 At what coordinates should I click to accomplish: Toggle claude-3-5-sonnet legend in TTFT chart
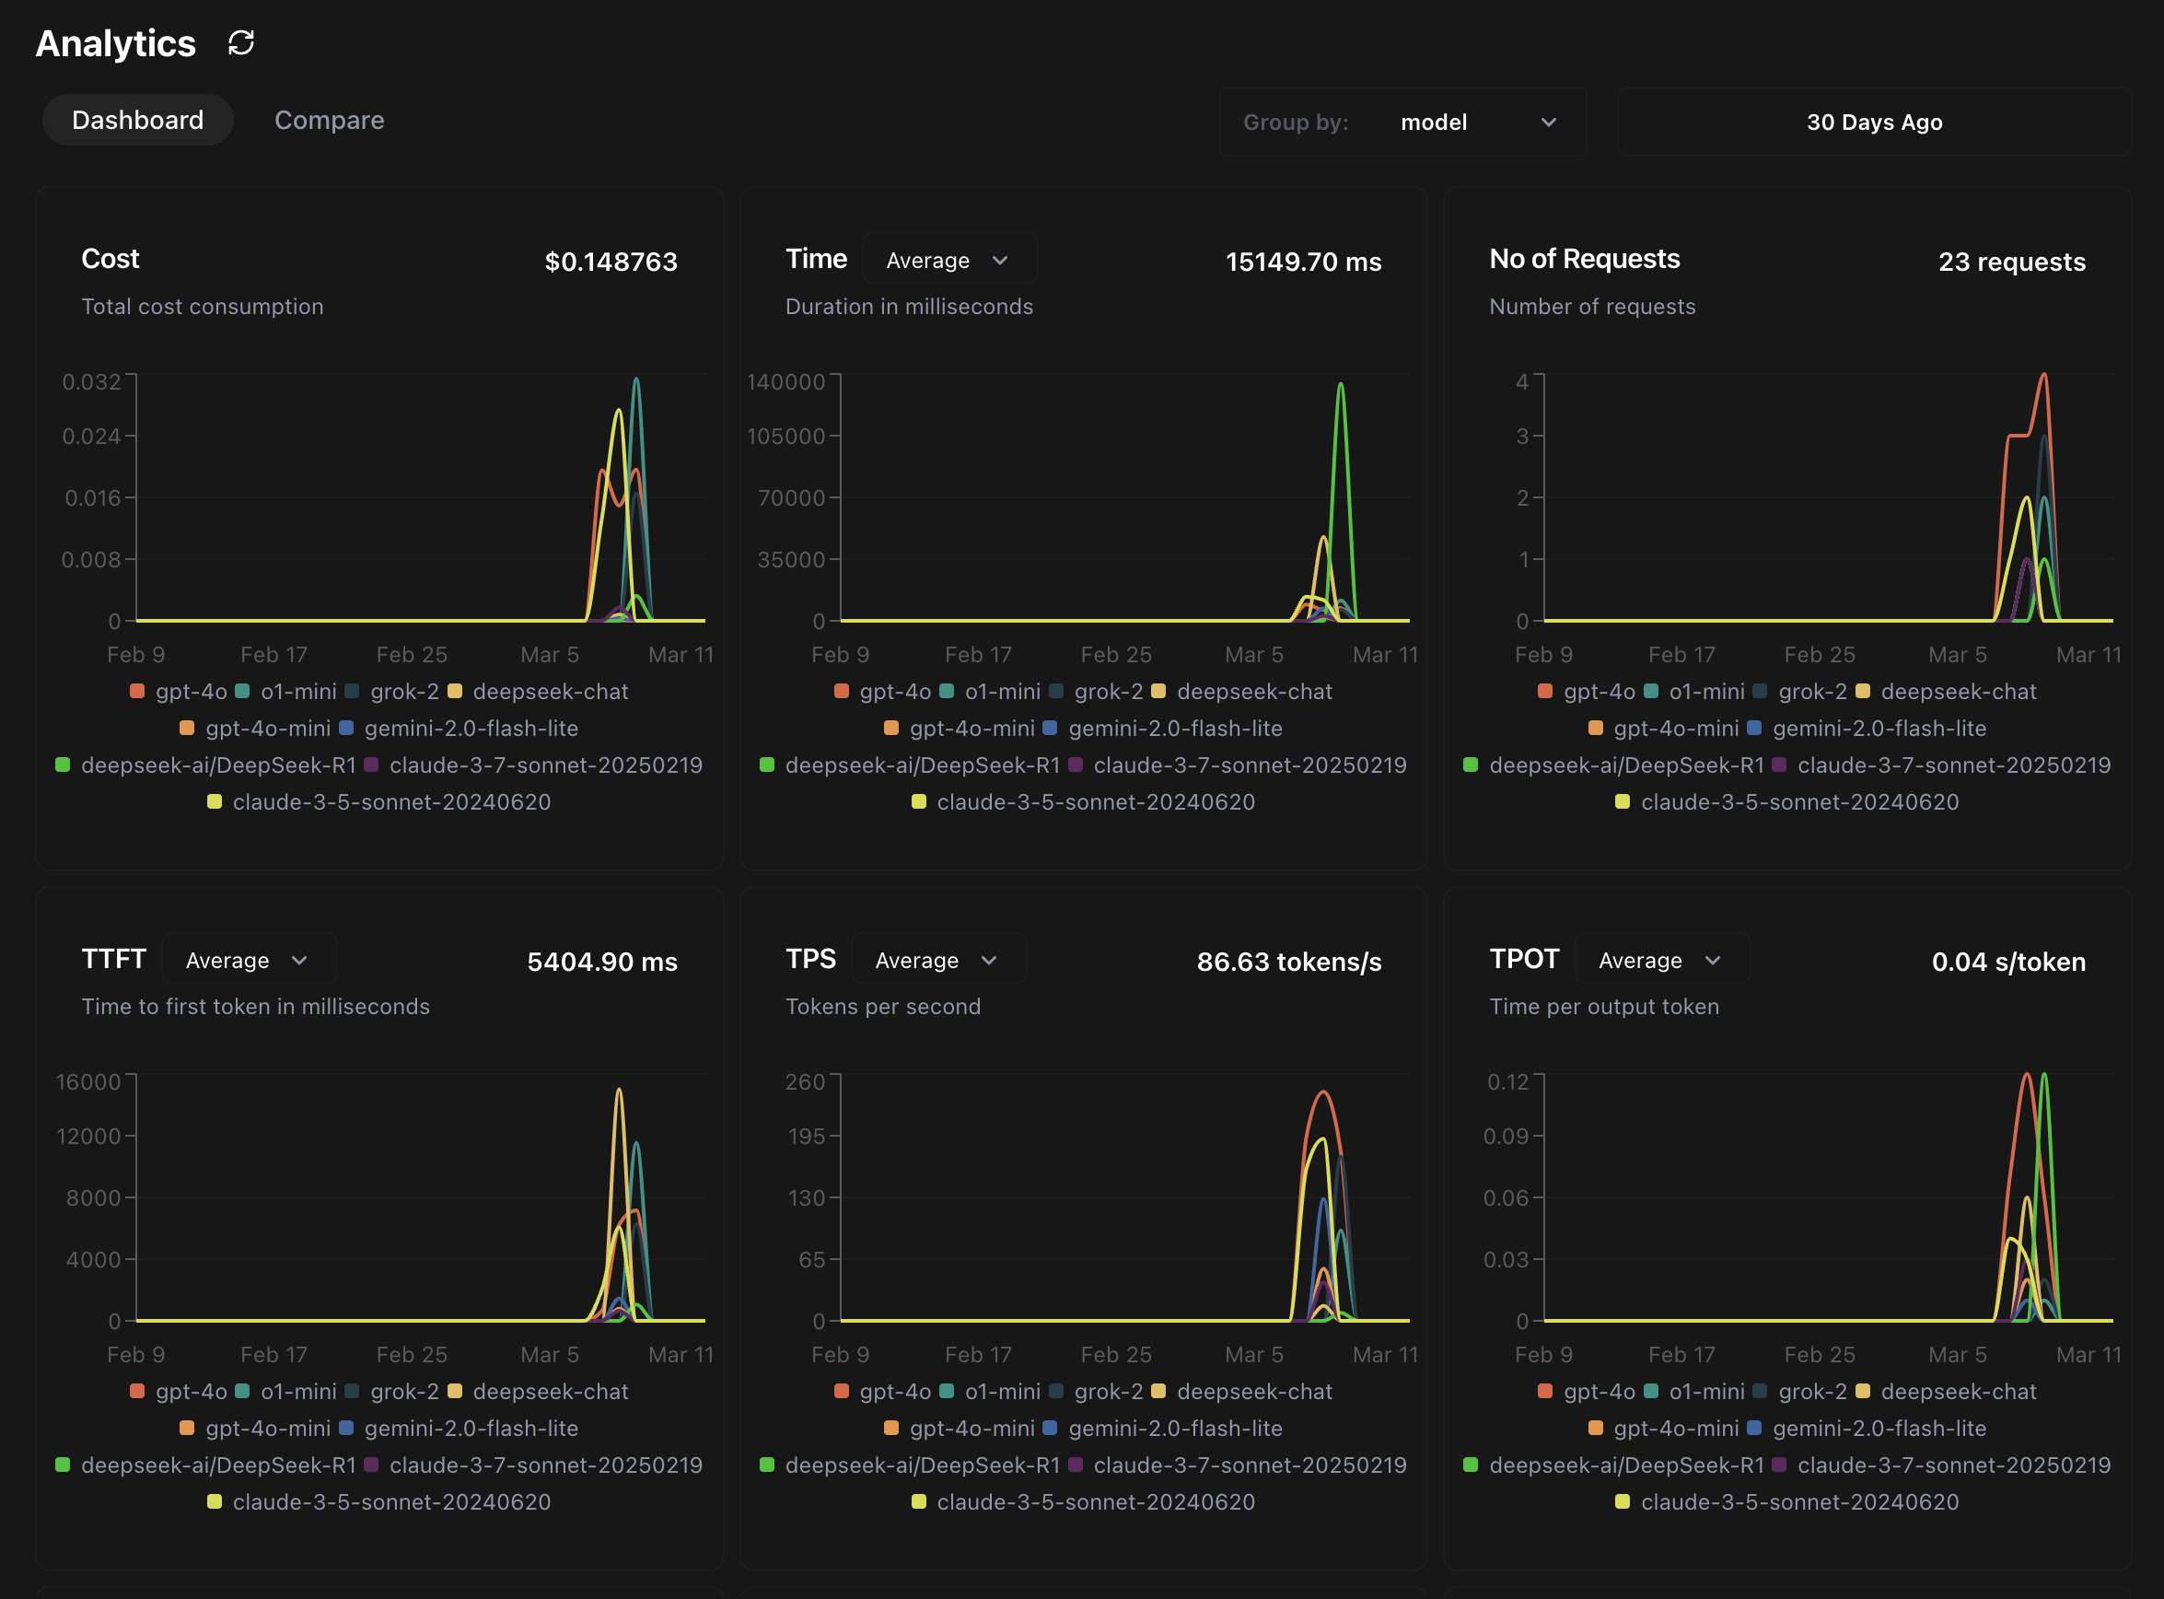(379, 1501)
